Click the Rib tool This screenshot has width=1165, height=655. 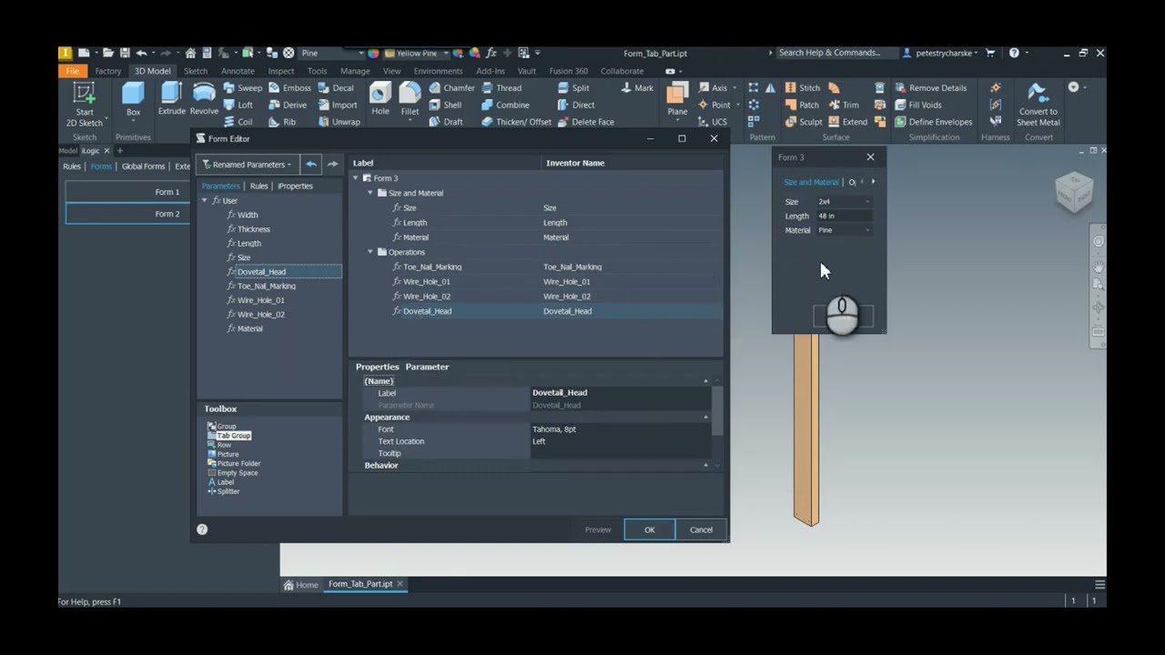pos(282,122)
